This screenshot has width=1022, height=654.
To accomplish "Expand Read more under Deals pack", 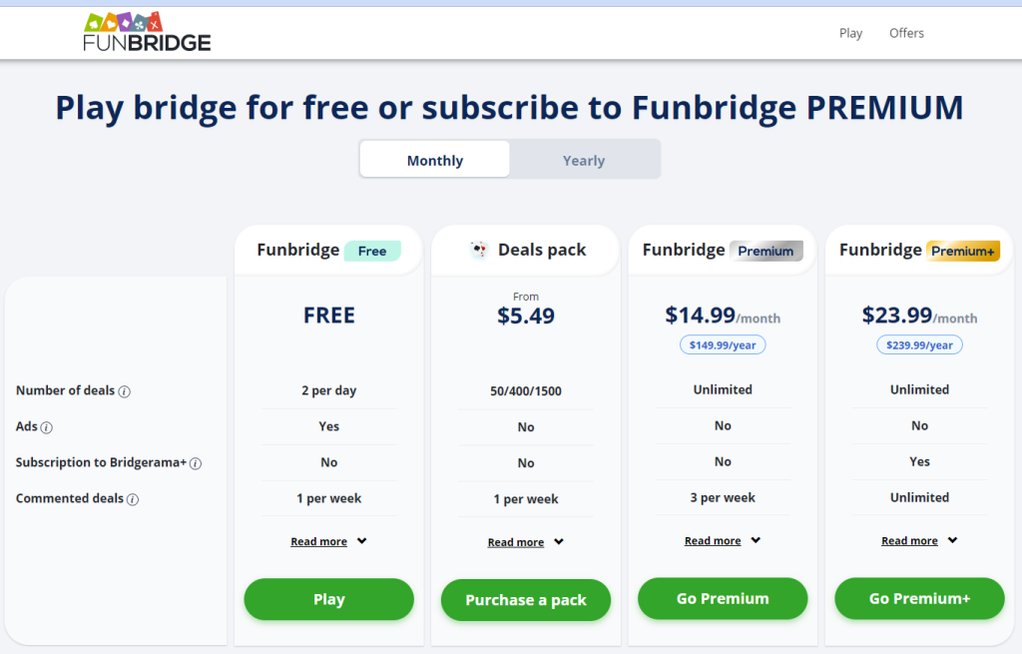I will [525, 542].
